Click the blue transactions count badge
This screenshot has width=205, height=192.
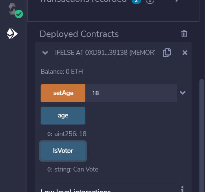136,1
